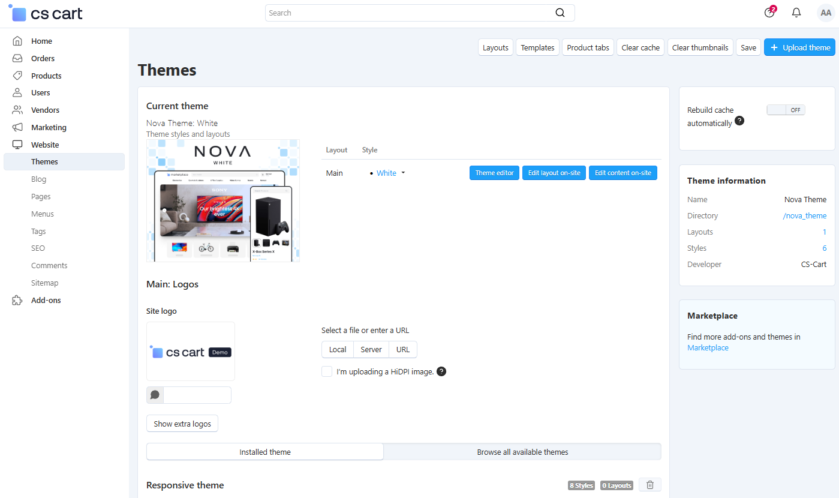
Task: Click Edit layout on-site button
Action: pos(554,173)
